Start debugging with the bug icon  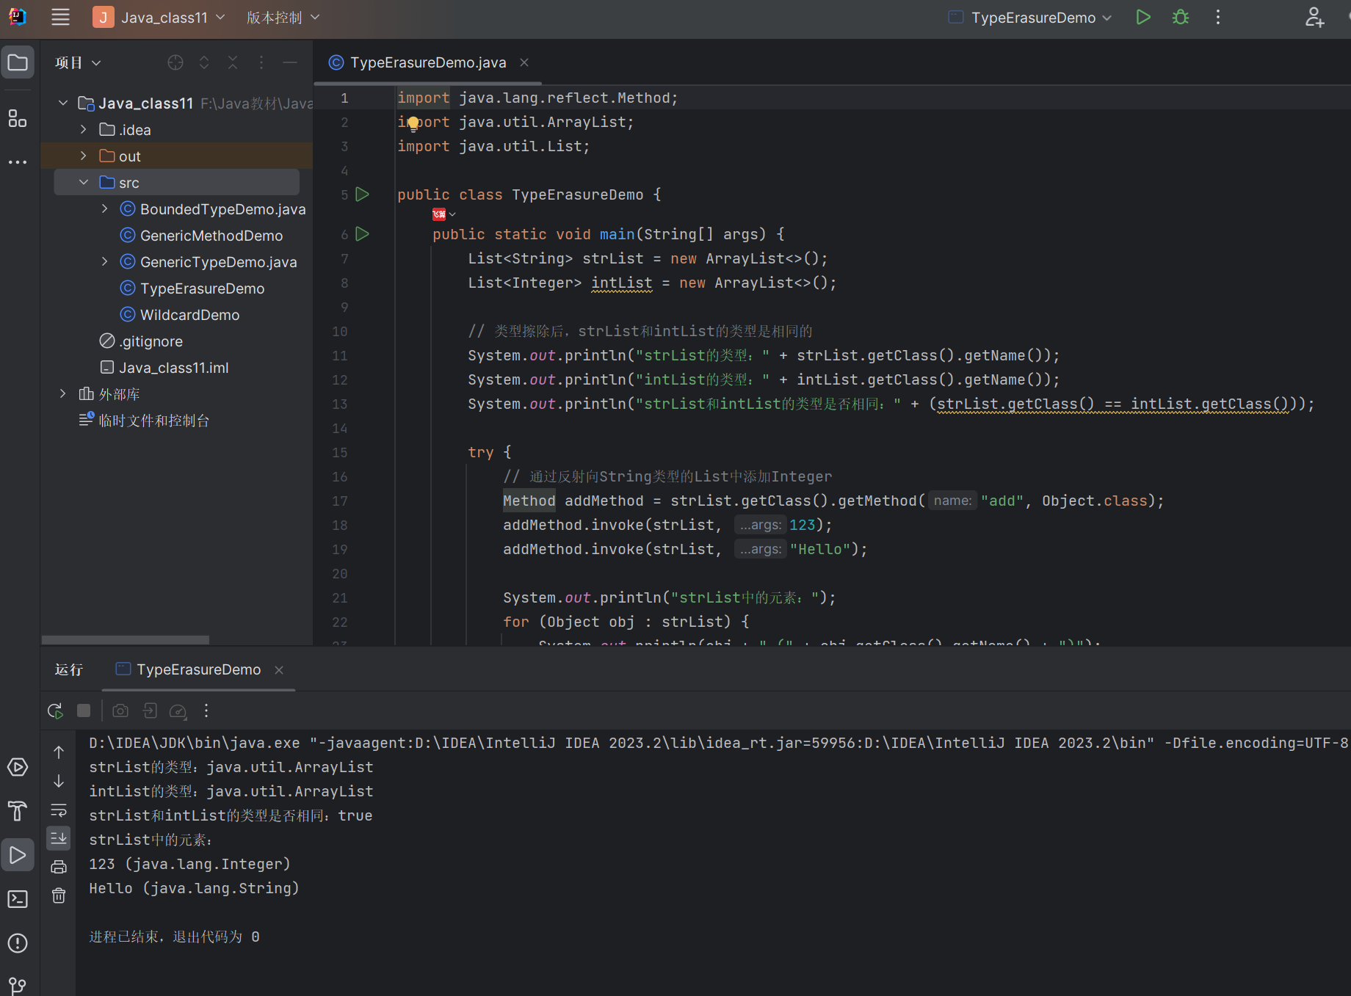click(1180, 18)
